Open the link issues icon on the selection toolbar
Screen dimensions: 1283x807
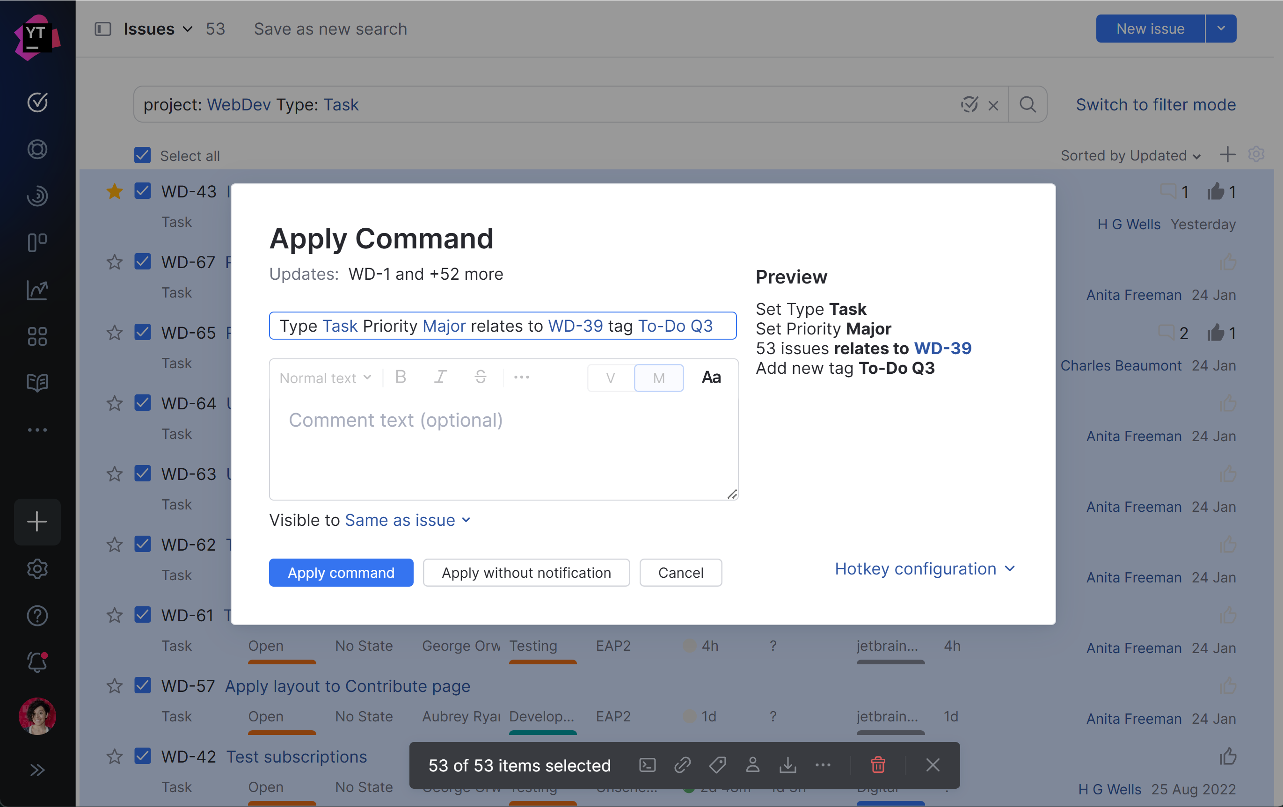pyautogui.click(x=682, y=765)
